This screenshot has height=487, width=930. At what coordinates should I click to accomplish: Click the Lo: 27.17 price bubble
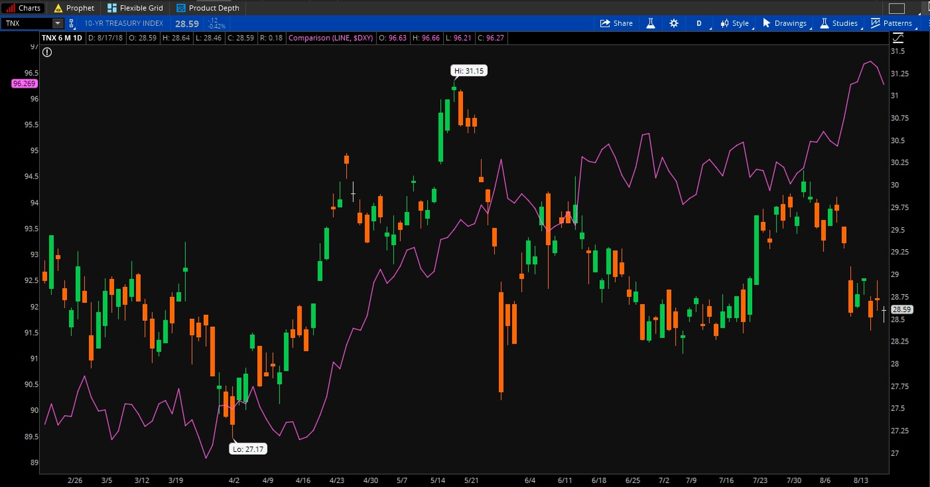248,449
